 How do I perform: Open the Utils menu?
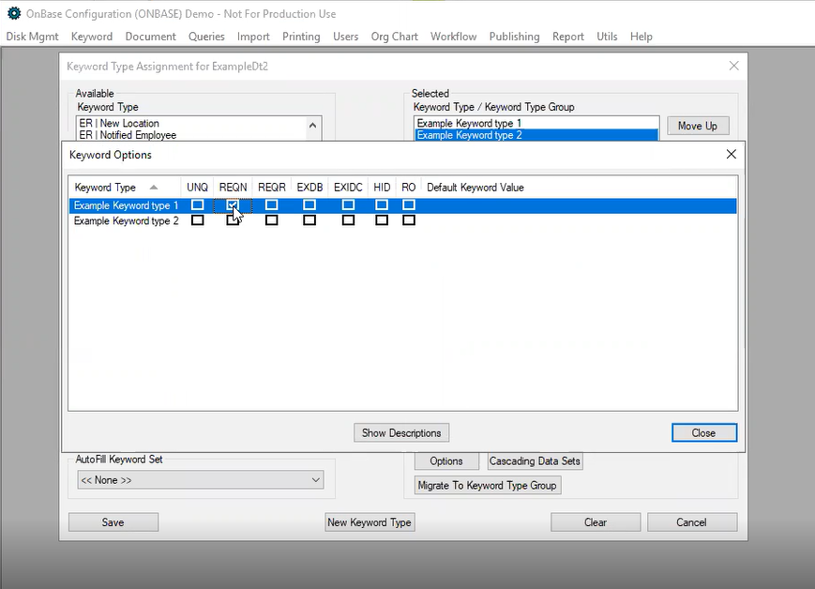click(606, 37)
